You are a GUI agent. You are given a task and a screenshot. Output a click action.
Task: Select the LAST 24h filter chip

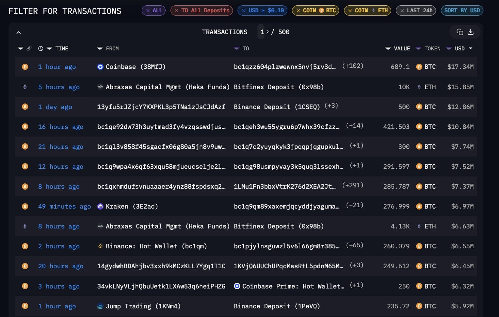[416, 10]
